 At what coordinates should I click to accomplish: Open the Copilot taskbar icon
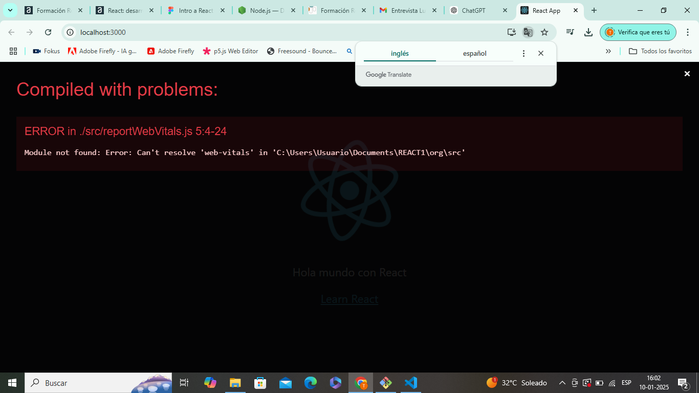point(210,383)
